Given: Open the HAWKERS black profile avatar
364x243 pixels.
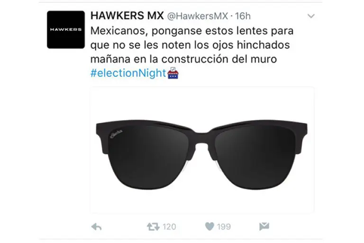Looking at the screenshot, I should (x=66, y=29).
